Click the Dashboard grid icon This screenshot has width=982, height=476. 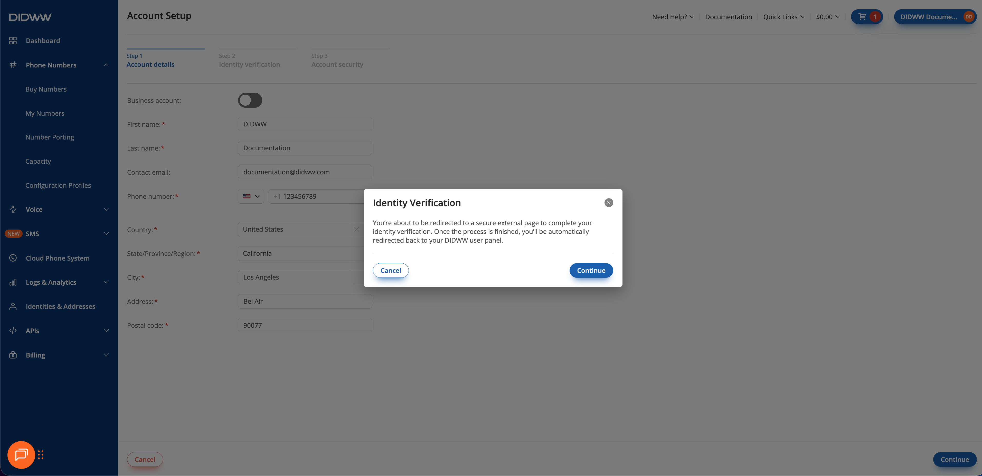click(13, 41)
